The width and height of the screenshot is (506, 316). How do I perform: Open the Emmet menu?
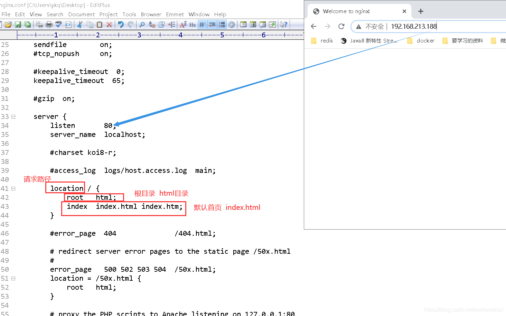point(175,14)
